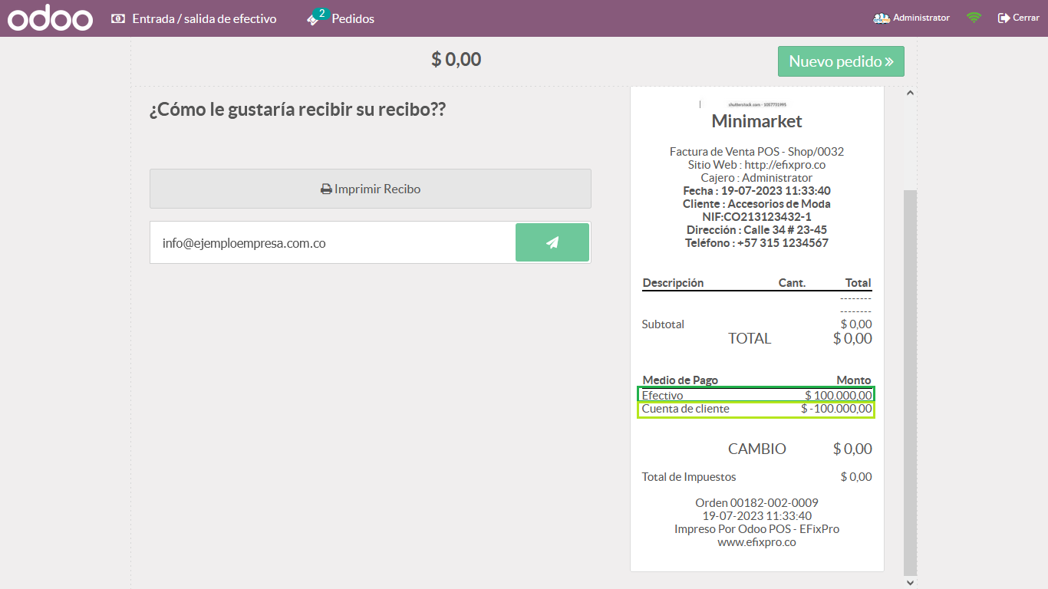Send the receipt with the paper plane button

pos(552,242)
